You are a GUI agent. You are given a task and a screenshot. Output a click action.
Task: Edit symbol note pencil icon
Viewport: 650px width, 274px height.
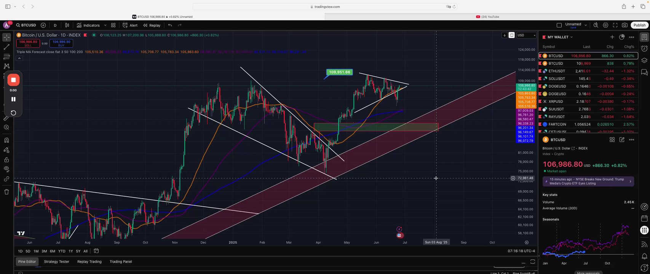coord(622,140)
